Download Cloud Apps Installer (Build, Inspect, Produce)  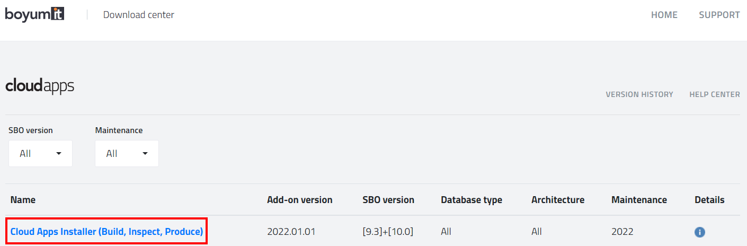point(106,232)
